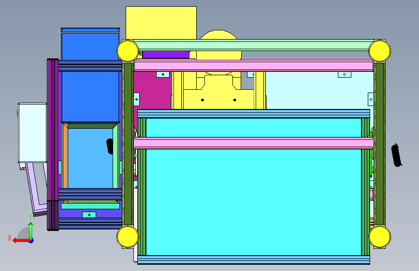Select the light green top rail

[253, 45]
